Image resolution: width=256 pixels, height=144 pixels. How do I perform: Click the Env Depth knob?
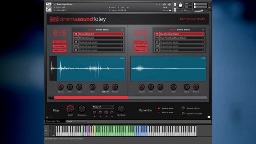121,109
